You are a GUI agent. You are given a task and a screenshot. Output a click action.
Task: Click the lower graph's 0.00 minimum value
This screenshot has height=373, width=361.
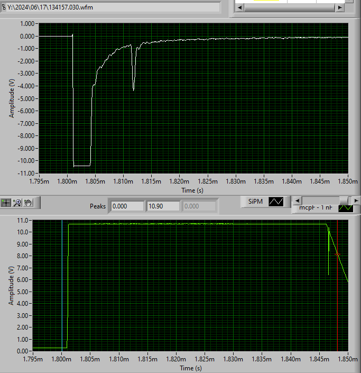pos(23,351)
